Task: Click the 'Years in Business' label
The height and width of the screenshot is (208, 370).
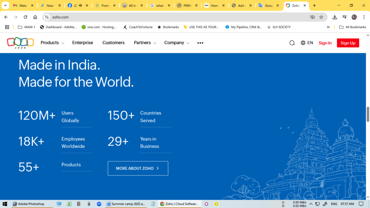Action: [x=150, y=143]
